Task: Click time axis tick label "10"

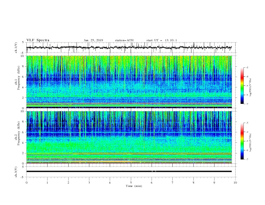Action: click(x=235, y=183)
